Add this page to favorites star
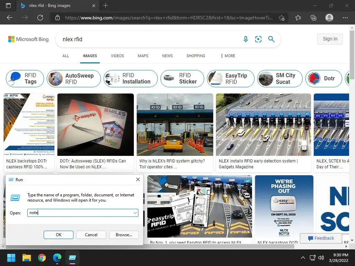Viewport: 355px width, 266px height. click(x=282, y=18)
